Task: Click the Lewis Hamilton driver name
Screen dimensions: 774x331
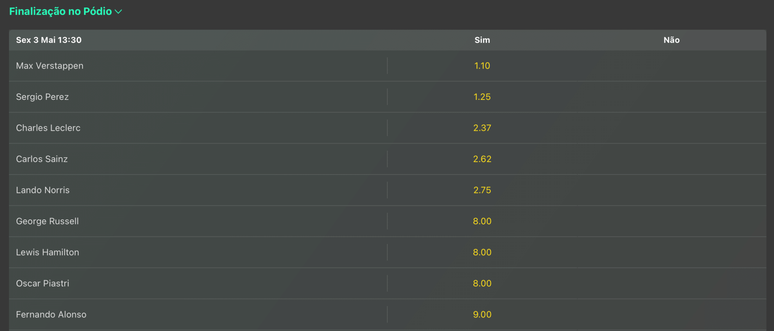Action: [48, 252]
